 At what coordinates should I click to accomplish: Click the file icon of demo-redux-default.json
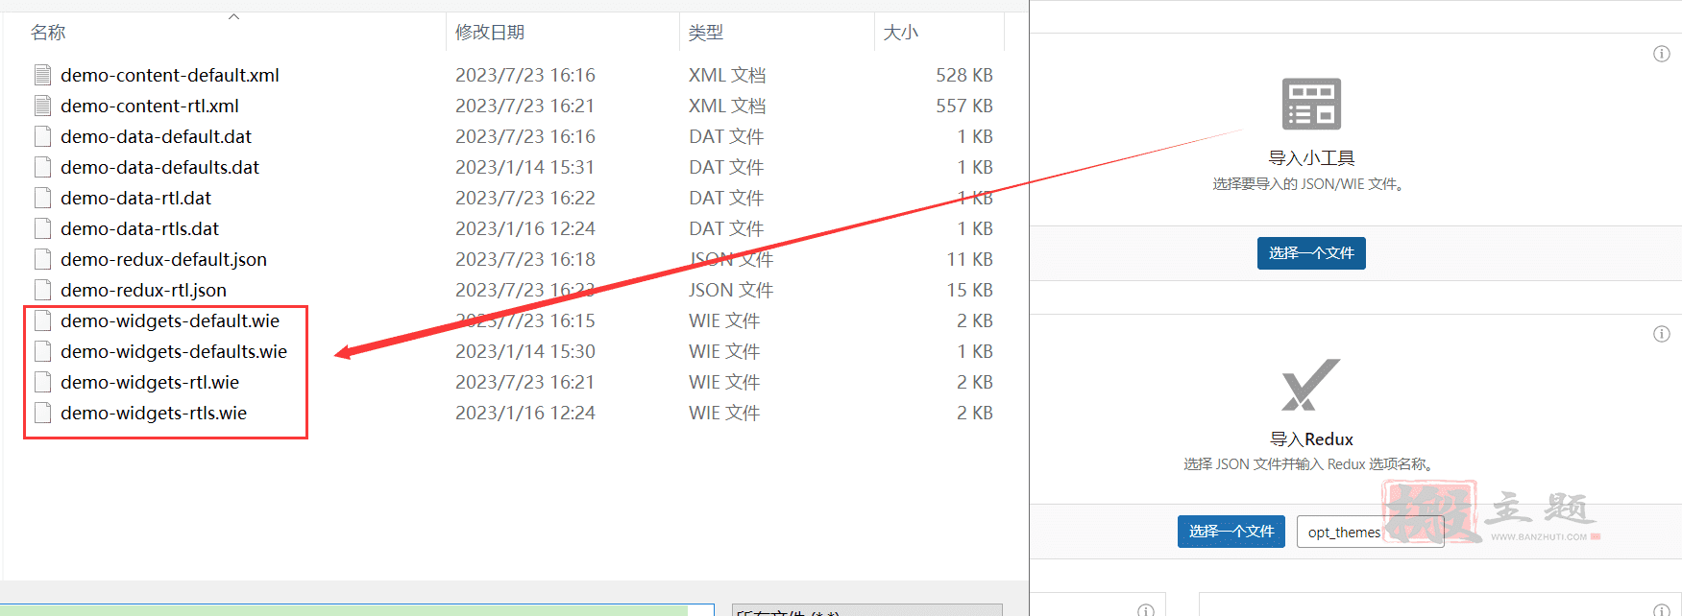[x=42, y=259]
